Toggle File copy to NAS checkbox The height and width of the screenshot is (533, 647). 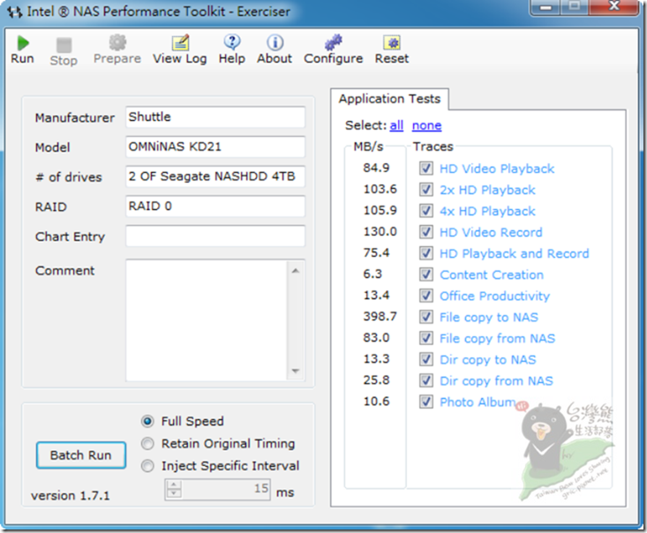(426, 317)
